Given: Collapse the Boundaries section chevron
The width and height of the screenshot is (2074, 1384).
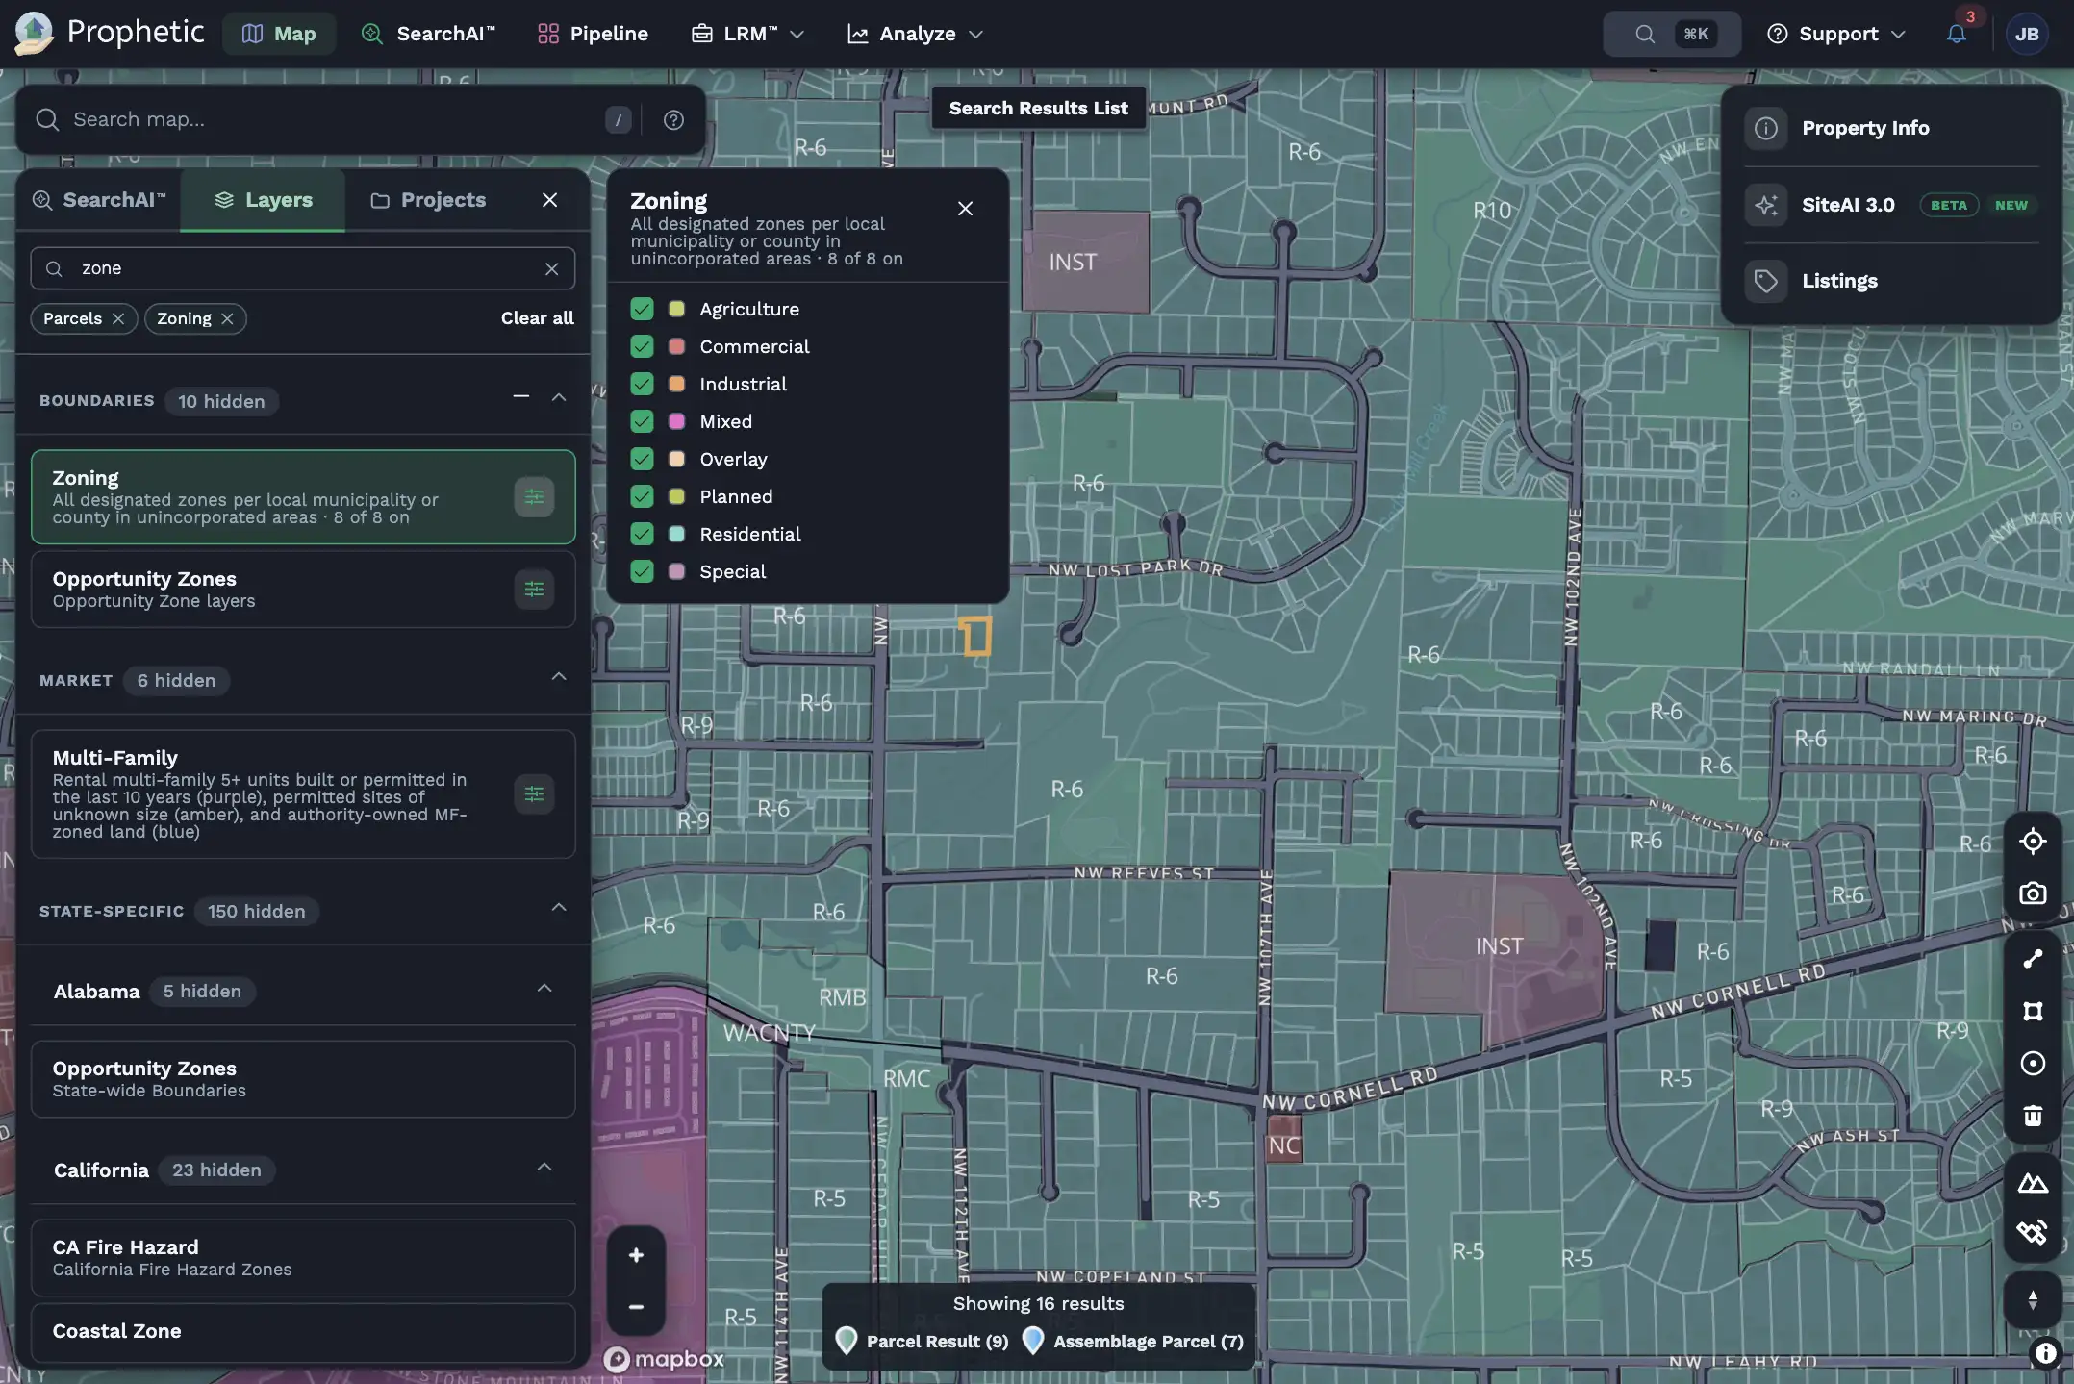Looking at the screenshot, I should pyautogui.click(x=559, y=397).
